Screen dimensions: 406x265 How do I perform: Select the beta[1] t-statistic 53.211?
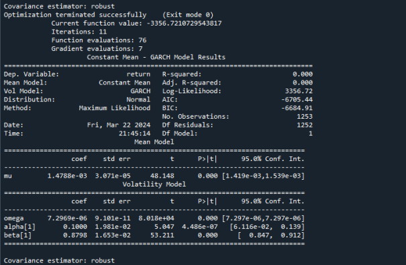pyautogui.click(x=162, y=235)
